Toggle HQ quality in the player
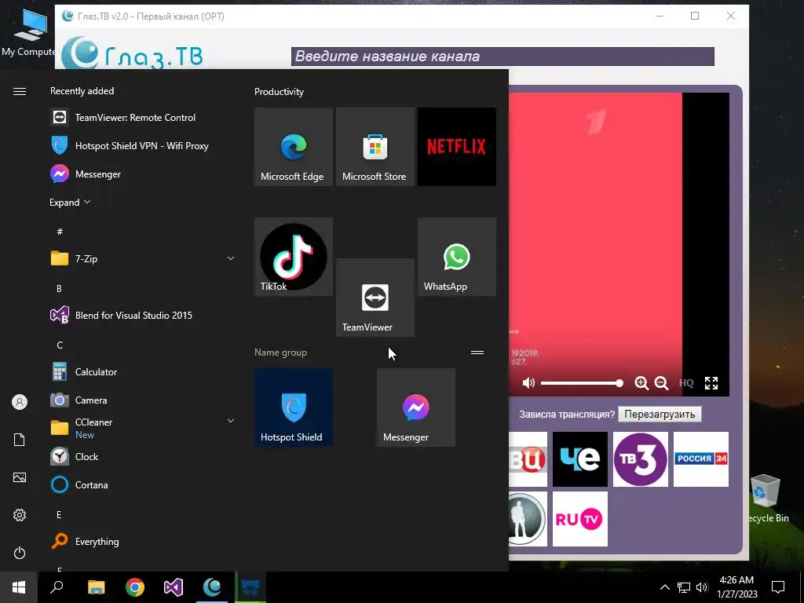The width and height of the screenshot is (804, 603). pyautogui.click(x=686, y=383)
